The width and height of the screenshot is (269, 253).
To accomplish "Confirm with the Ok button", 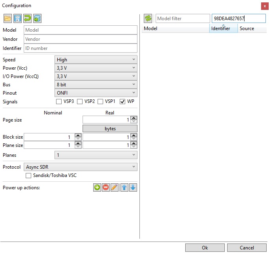I will tap(205, 248).
